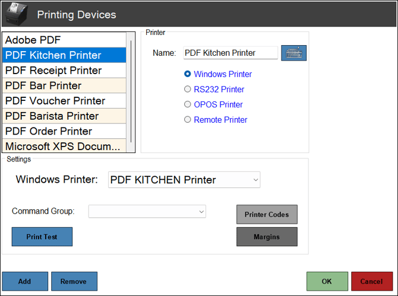This screenshot has width=398, height=296.
Task: Expand the Command Group dropdown
Action: [147, 211]
